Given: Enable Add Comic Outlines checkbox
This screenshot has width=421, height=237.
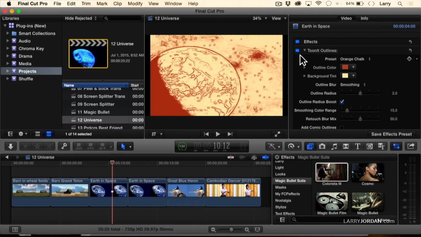Looking at the screenshot, I should point(342,127).
